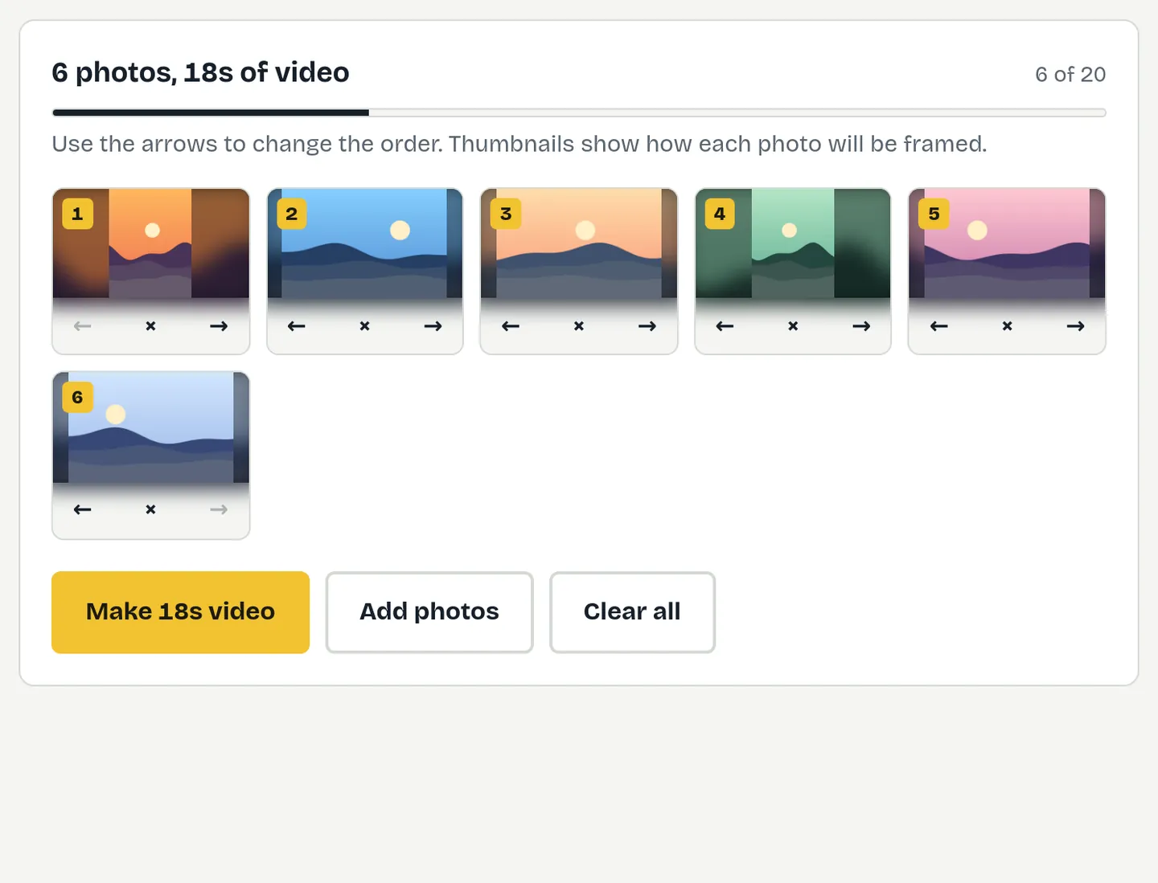1158x883 pixels.
Task: Move photo 2 left in the order
Action: (296, 326)
